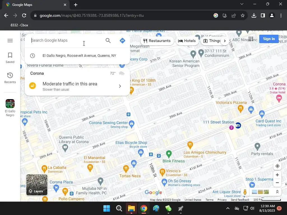Select Oh So Dressy store pin
287x215 pixels.
(x=164, y=182)
